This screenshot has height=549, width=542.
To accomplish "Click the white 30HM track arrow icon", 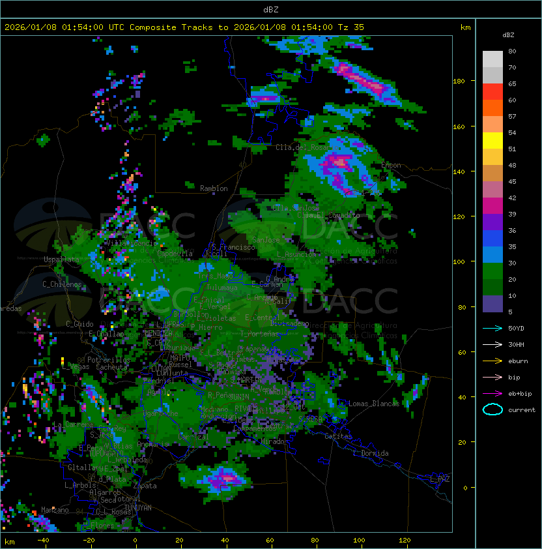I will coord(492,345).
